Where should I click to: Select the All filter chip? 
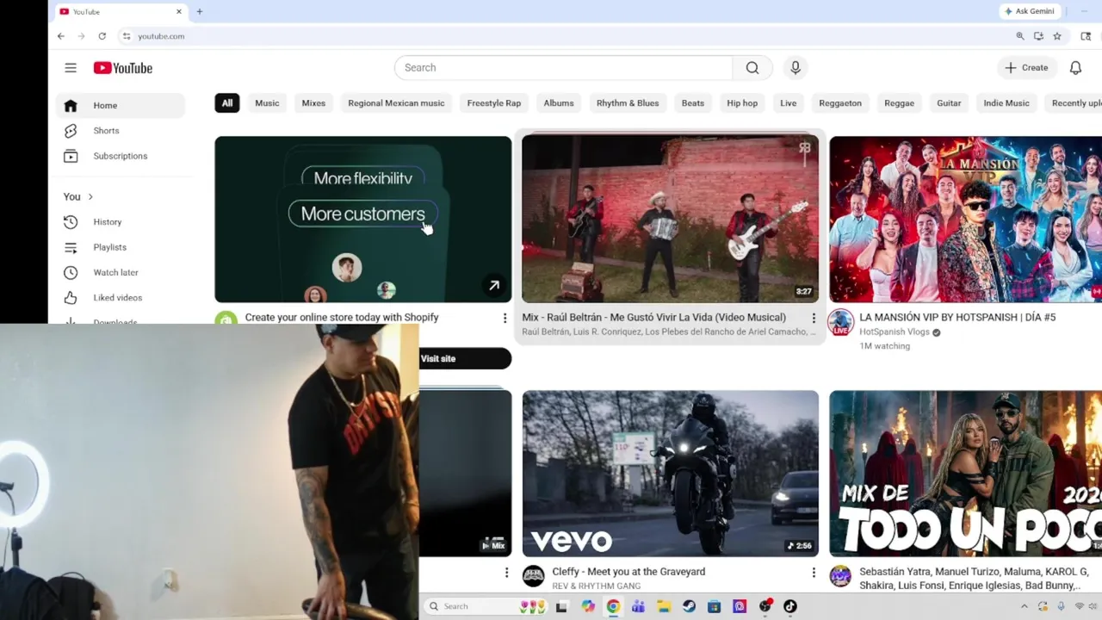[x=227, y=103]
